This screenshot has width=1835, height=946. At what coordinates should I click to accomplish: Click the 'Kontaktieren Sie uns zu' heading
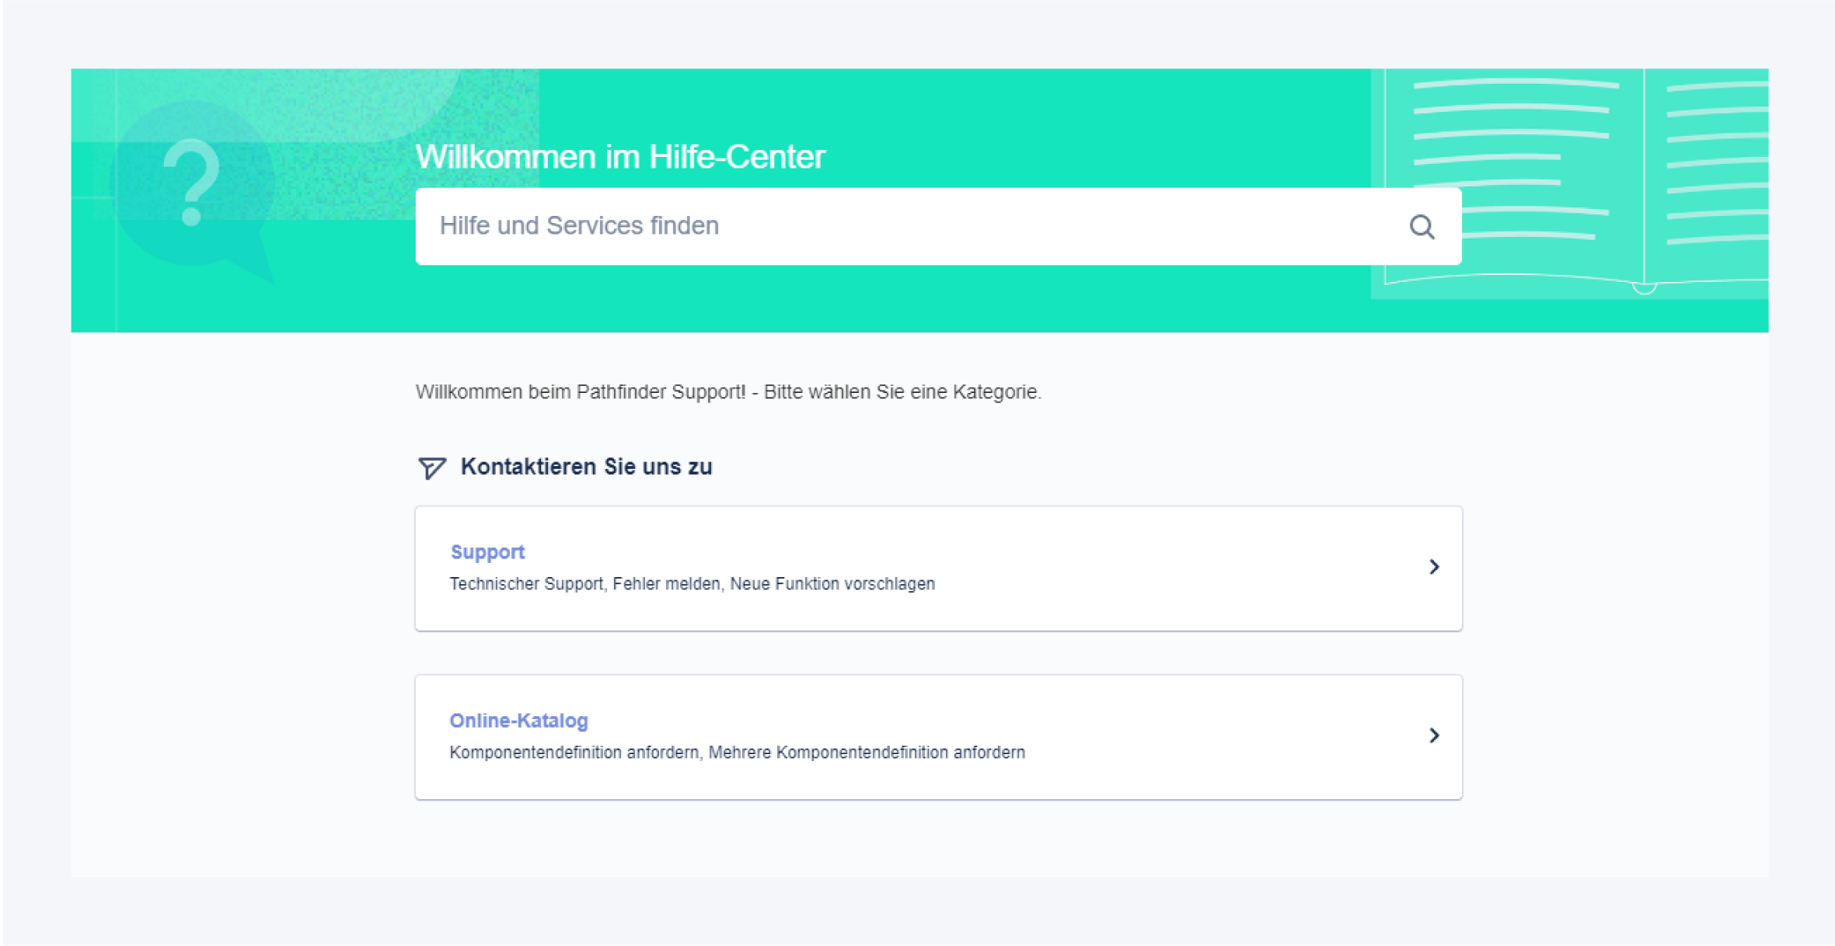point(586,467)
